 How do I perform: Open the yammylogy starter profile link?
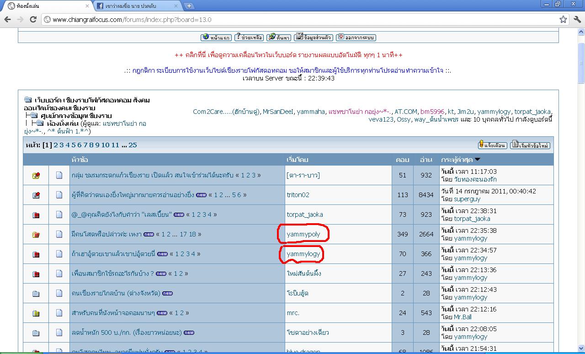pyautogui.click(x=303, y=254)
